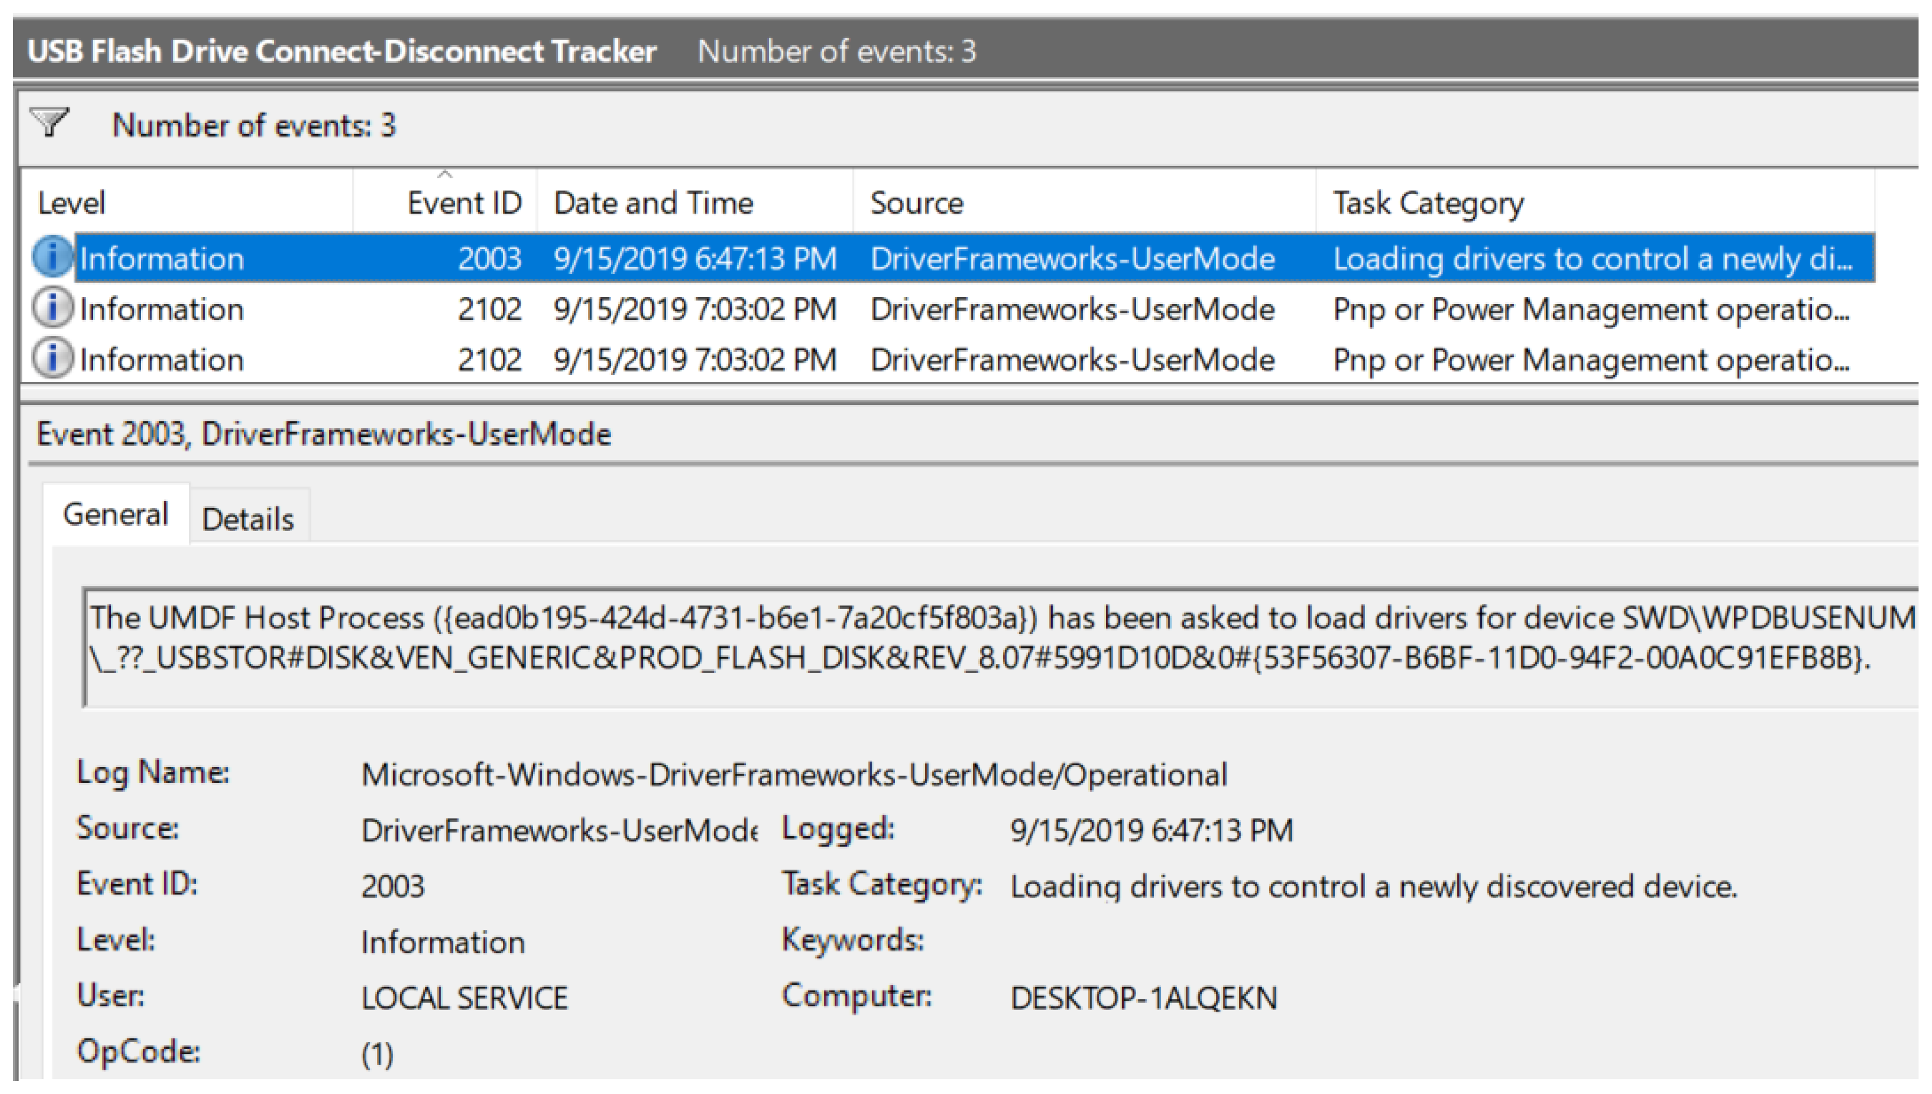The height and width of the screenshot is (1094, 1932).
Task: Click info icon of last 2102 event
Action: point(52,358)
